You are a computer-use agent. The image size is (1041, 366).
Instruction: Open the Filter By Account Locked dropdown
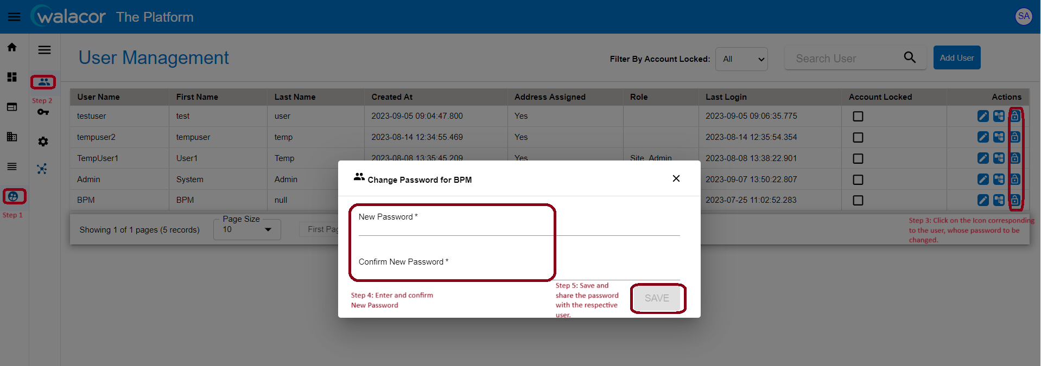[x=742, y=59]
